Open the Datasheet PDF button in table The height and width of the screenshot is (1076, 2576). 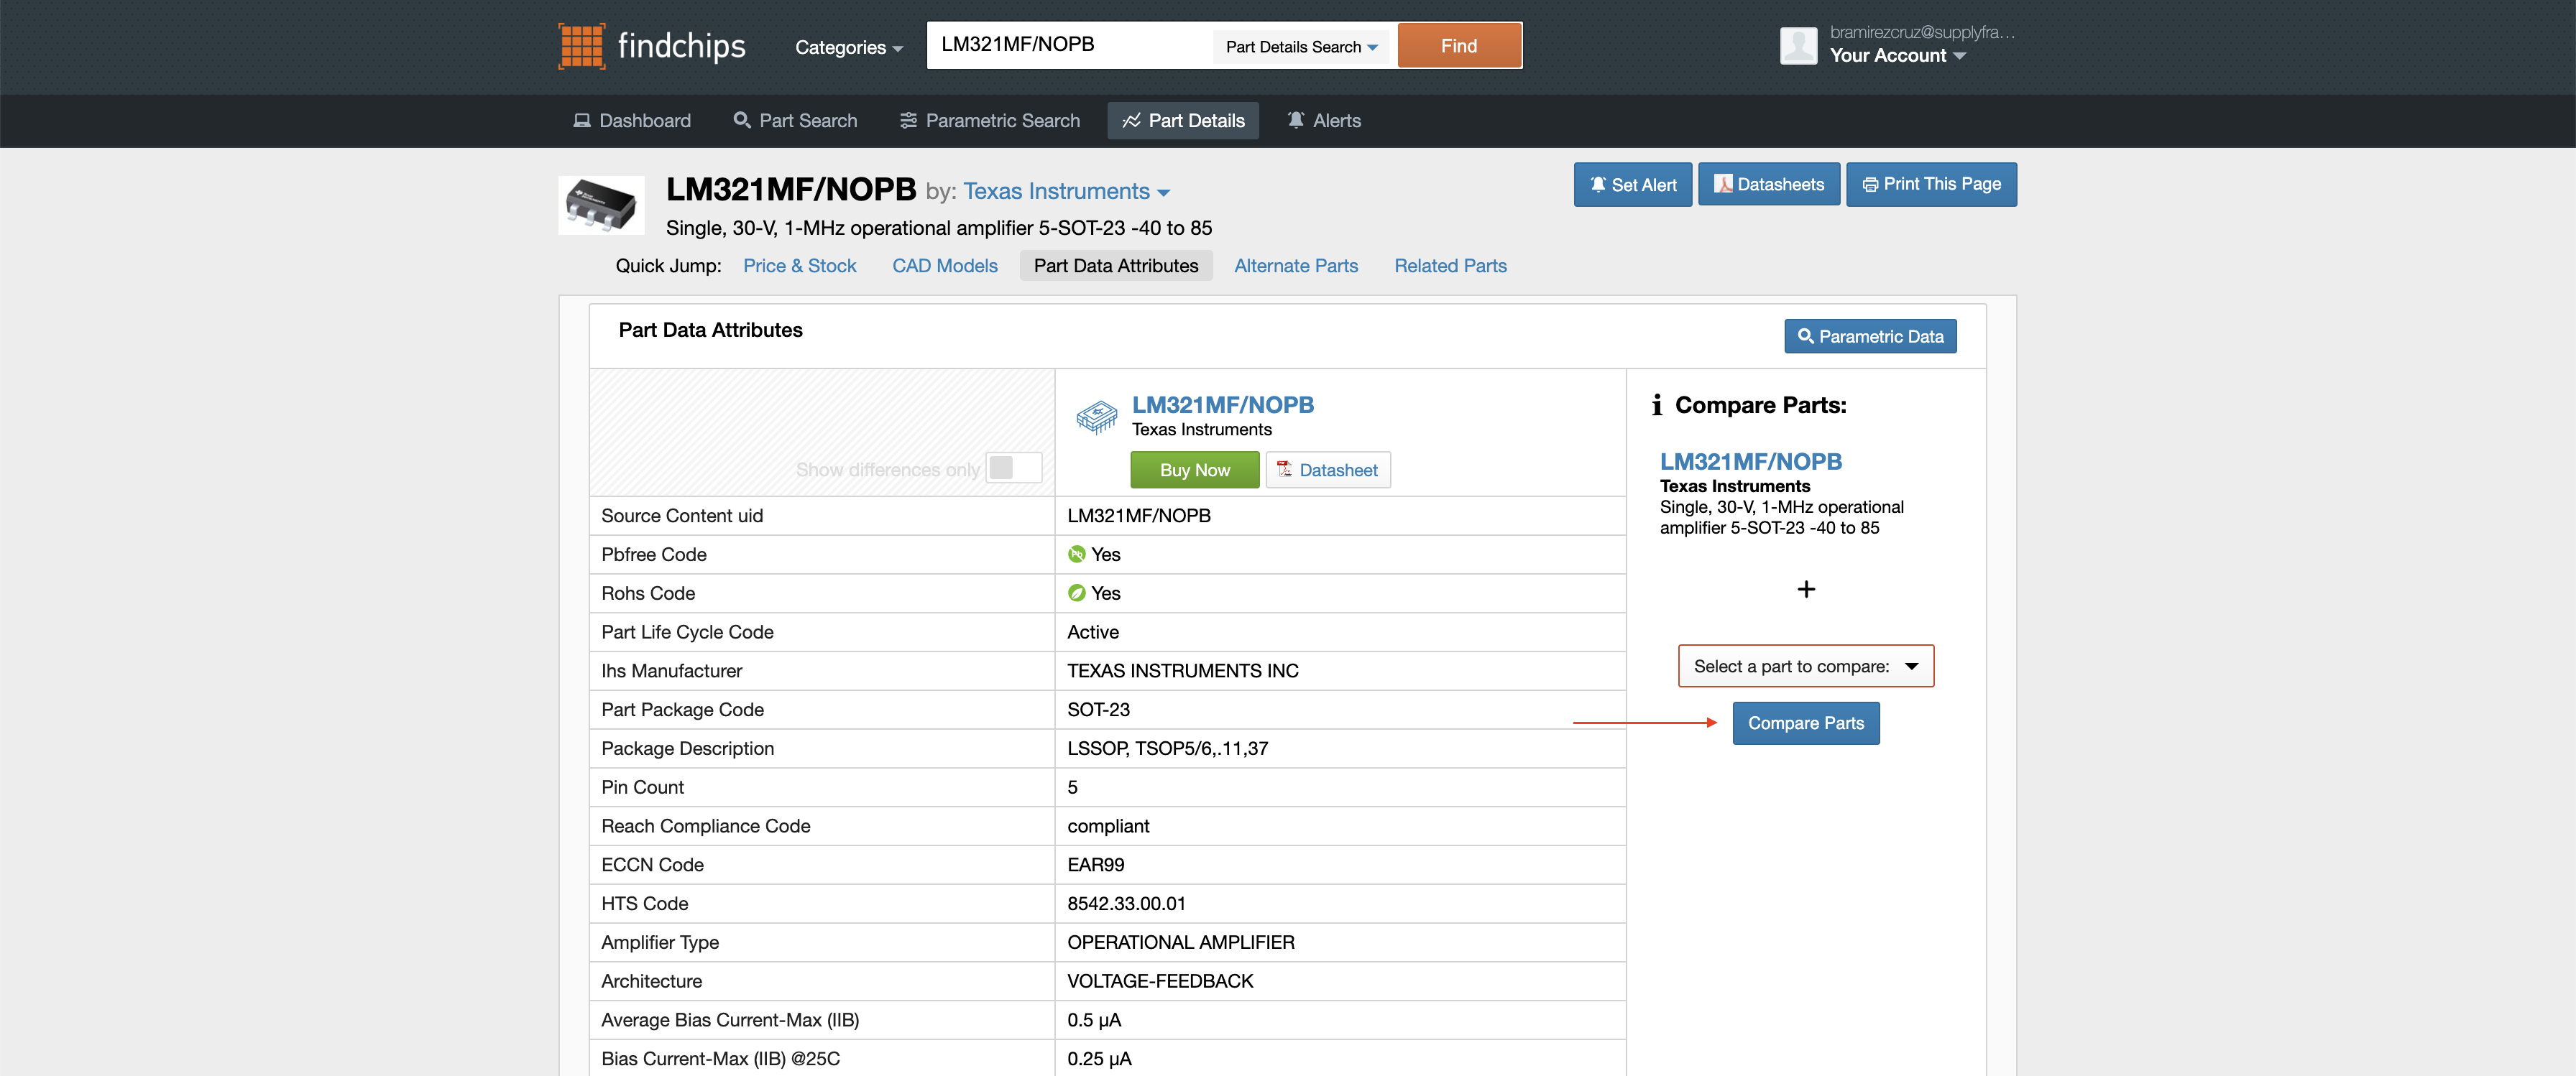coord(1327,470)
